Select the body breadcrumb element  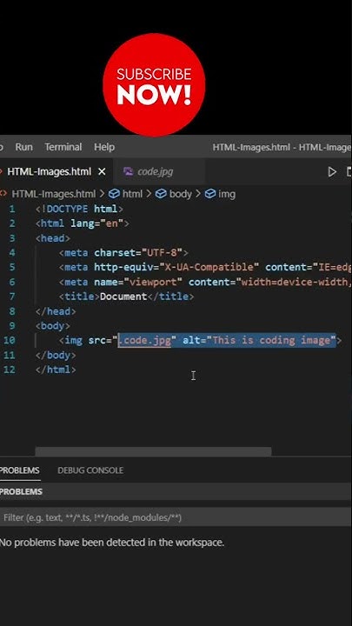click(181, 194)
